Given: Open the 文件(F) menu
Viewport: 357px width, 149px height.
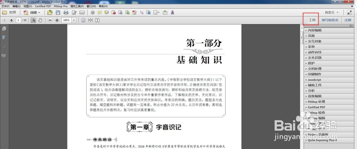Looking at the screenshot, I should click(5, 6).
